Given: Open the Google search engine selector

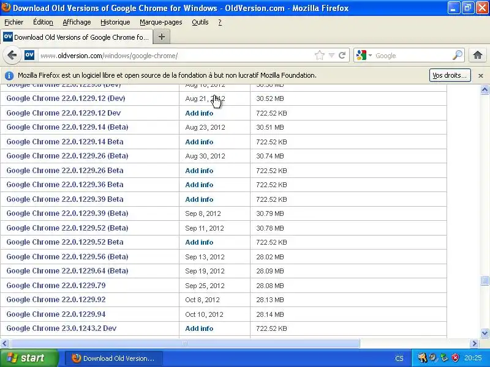Looking at the screenshot, I should tap(364, 55).
